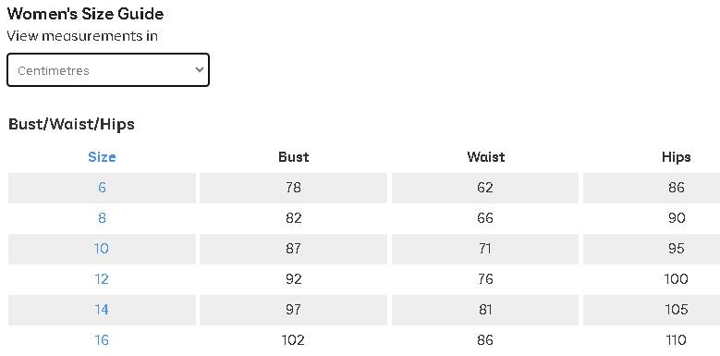Click the waist value 86 cell
Screen dimensions: 720x356
485,340
